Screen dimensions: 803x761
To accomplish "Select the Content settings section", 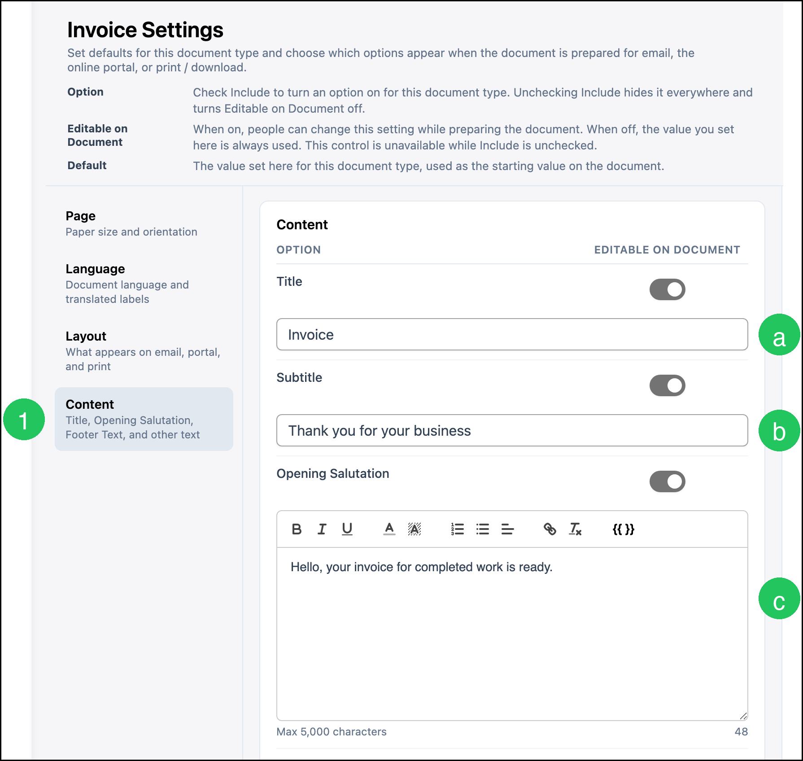I will (x=144, y=419).
